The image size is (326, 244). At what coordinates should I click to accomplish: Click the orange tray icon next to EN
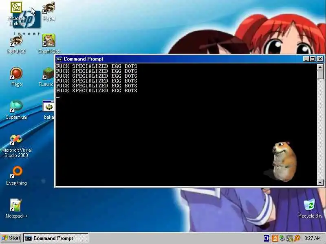[275, 238]
